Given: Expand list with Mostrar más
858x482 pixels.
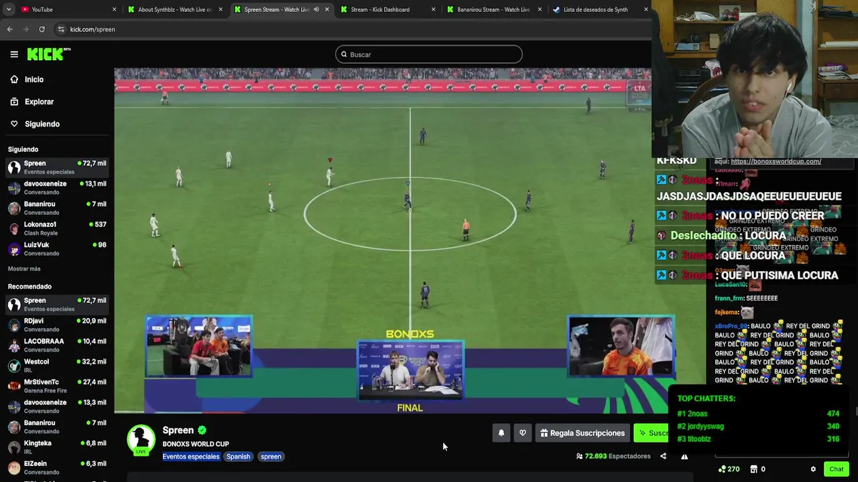Looking at the screenshot, I should coord(24,268).
